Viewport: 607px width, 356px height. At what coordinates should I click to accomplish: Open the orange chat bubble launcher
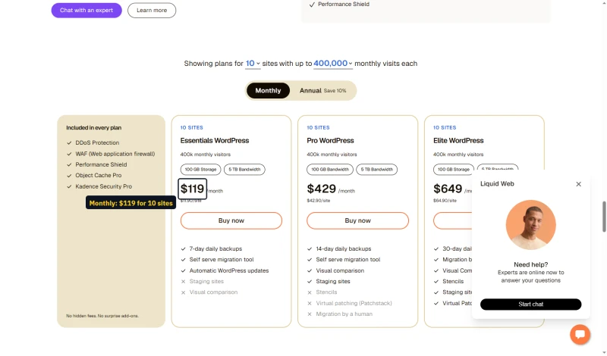(580, 334)
